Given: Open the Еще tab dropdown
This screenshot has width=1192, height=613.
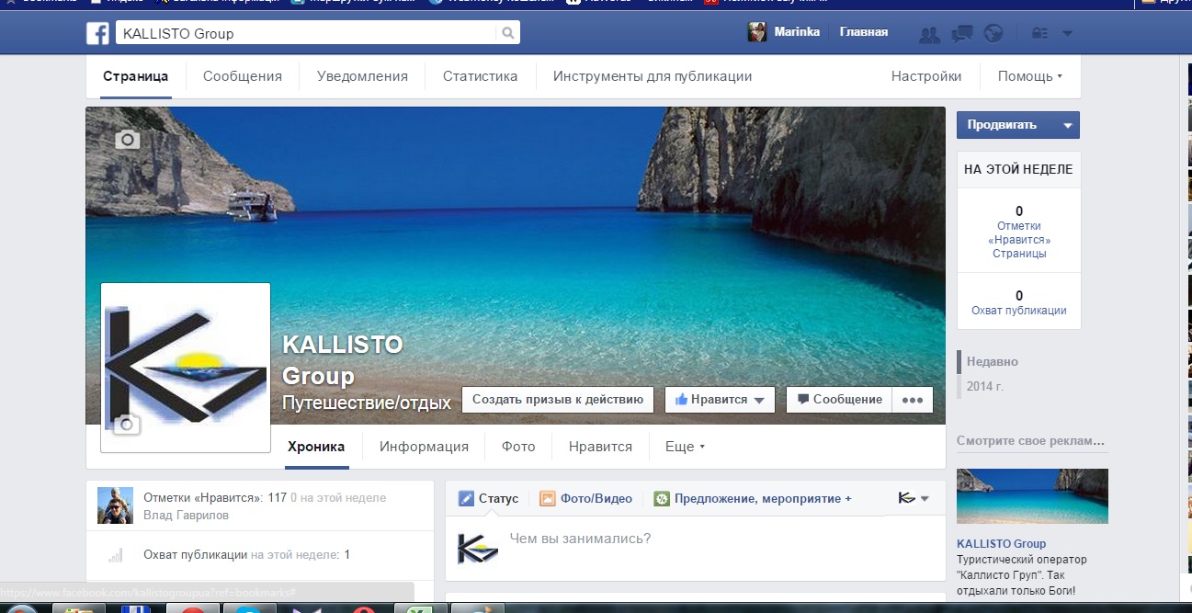Looking at the screenshot, I should coord(685,447).
